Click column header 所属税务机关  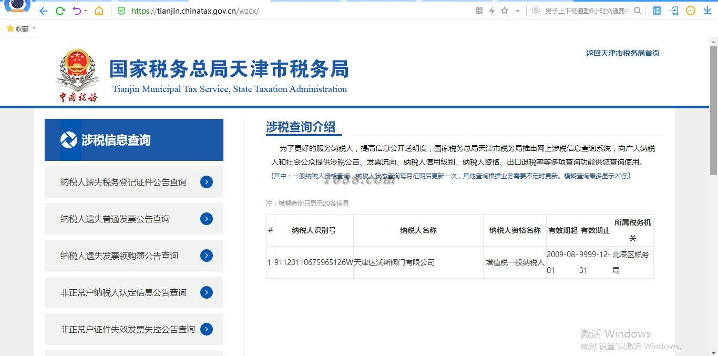pyautogui.click(x=633, y=230)
